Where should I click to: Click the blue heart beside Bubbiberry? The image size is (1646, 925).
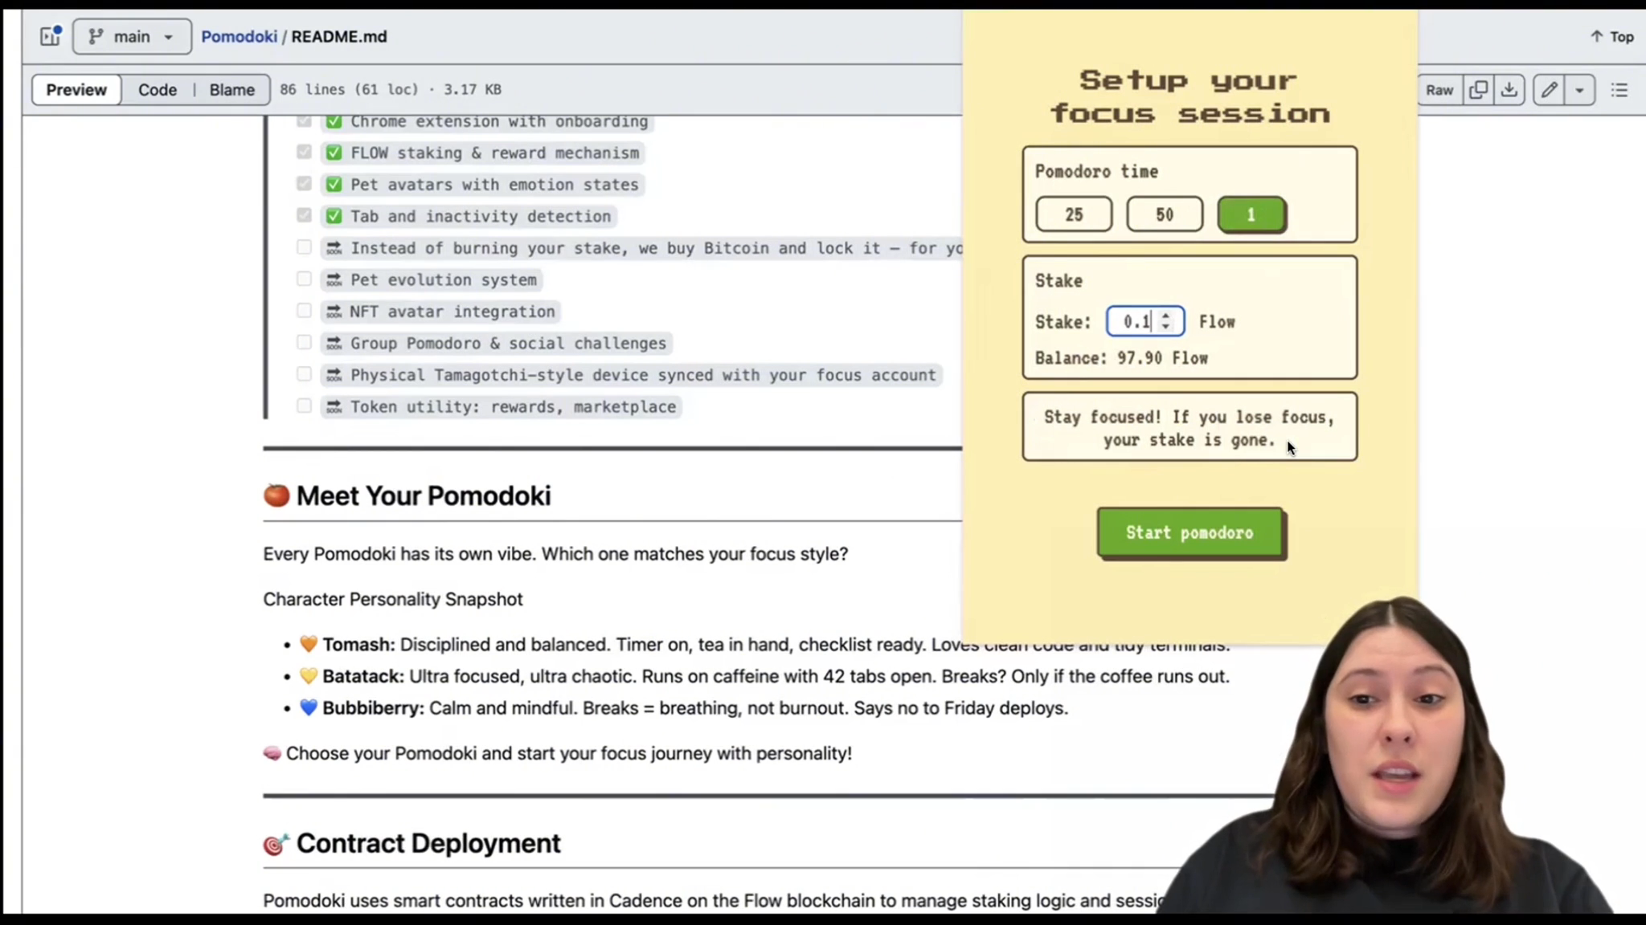tap(309, 707)
